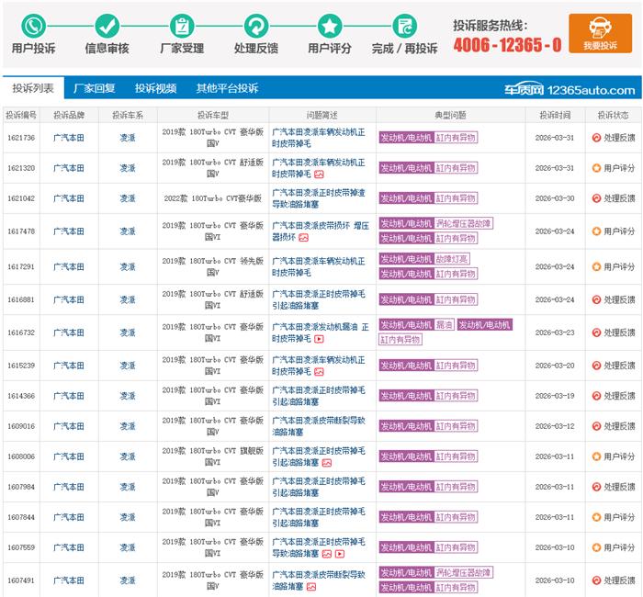Click the 处理反馈 refresh step icon
Image resolution: width=643 pixels, height=597 pixels.
coord(255,26)
